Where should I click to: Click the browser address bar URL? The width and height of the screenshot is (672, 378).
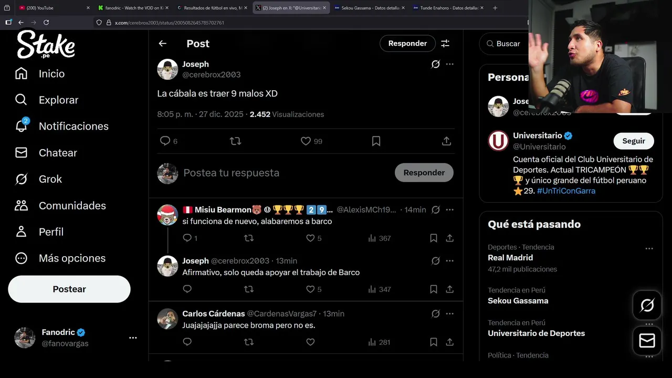(170, 23)
